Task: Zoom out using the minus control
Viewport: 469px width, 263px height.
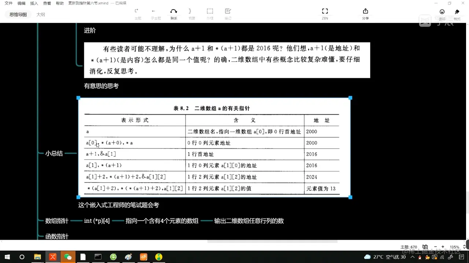Action: tap(435, 247)
